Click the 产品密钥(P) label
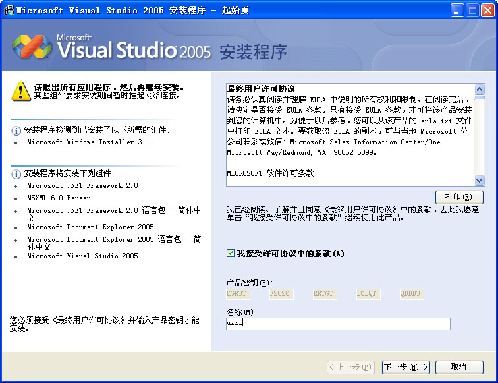The image size is (498, 383). [249, 283]
